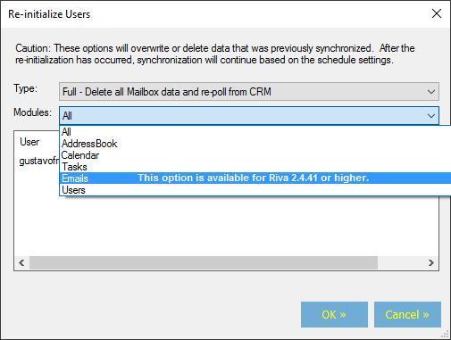The width and height of the screenshot is (451, 340).
Task: Click the User column header
Action: pos(29,142)
